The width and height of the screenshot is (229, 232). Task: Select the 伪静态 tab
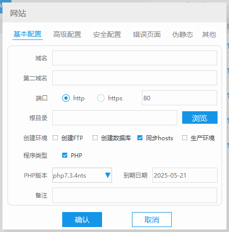(183, 34)
